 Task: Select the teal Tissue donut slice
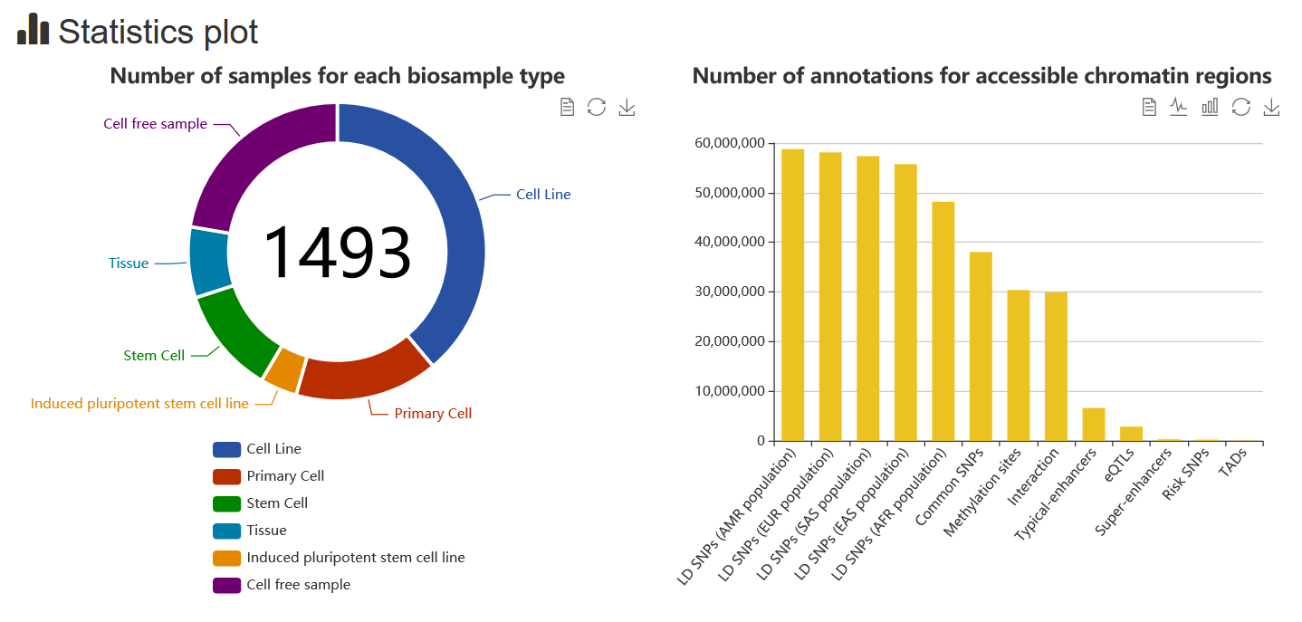tap(209, 262)
